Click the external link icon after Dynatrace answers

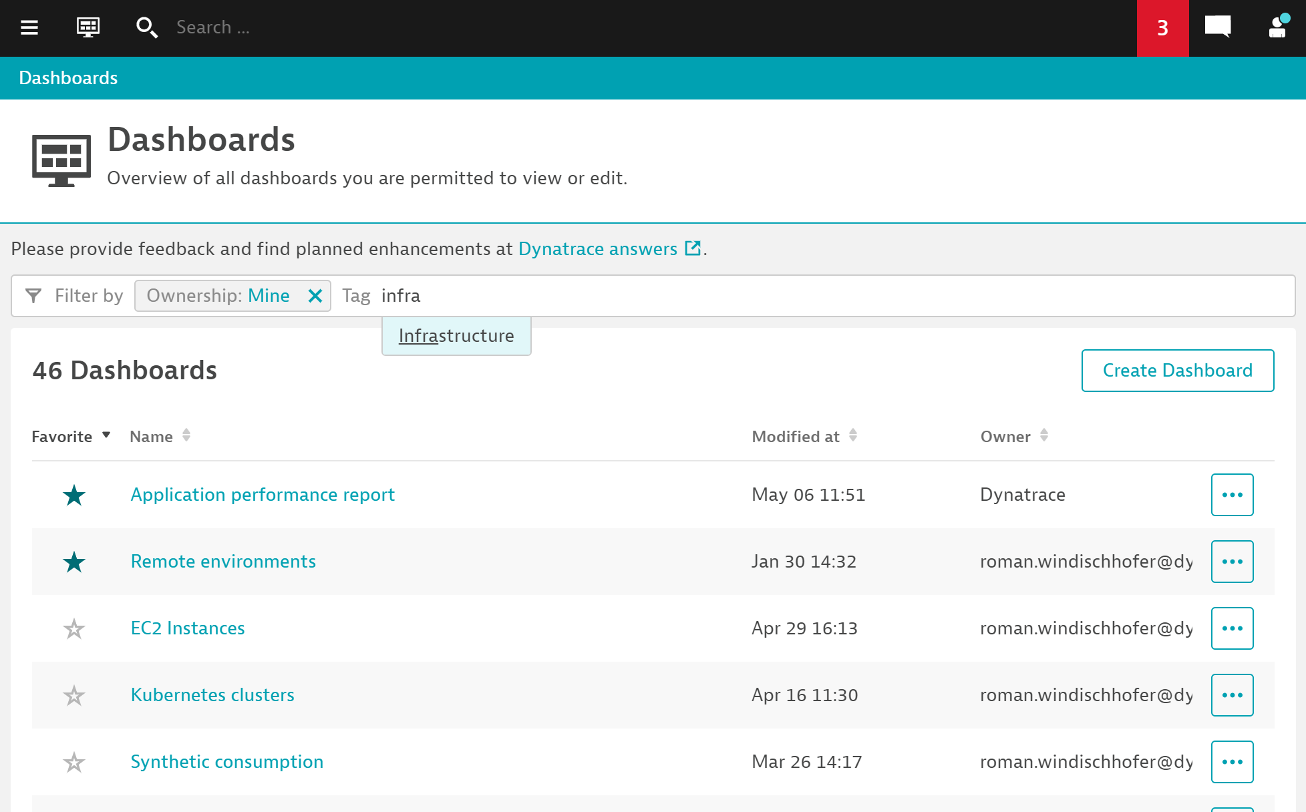(x=693, y=248)
